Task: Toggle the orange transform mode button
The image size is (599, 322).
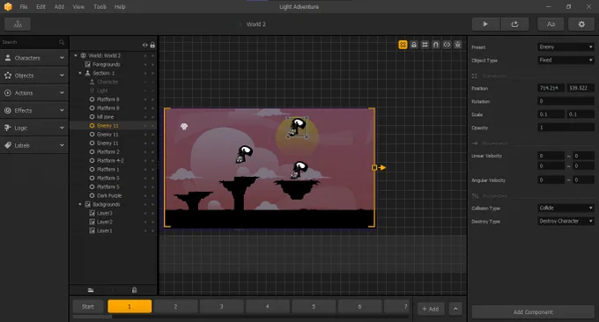Action: (x=403, y=45)
